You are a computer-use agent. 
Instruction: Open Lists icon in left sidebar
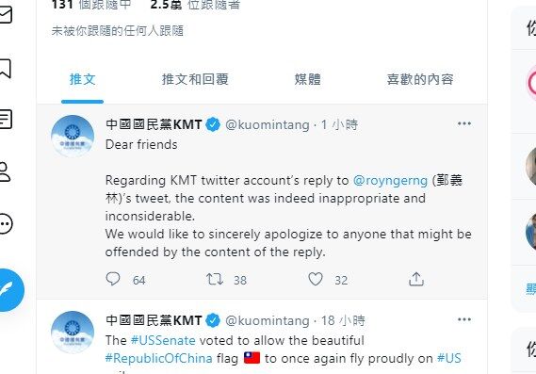pos(5,119)
